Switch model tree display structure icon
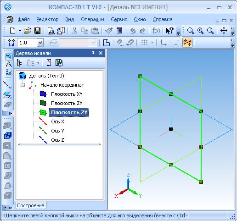Image resolution: width=237 pixels, height=221 pixels. click(x=20, y=63)
